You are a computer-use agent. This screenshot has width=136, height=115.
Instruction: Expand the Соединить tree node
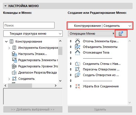9,79
